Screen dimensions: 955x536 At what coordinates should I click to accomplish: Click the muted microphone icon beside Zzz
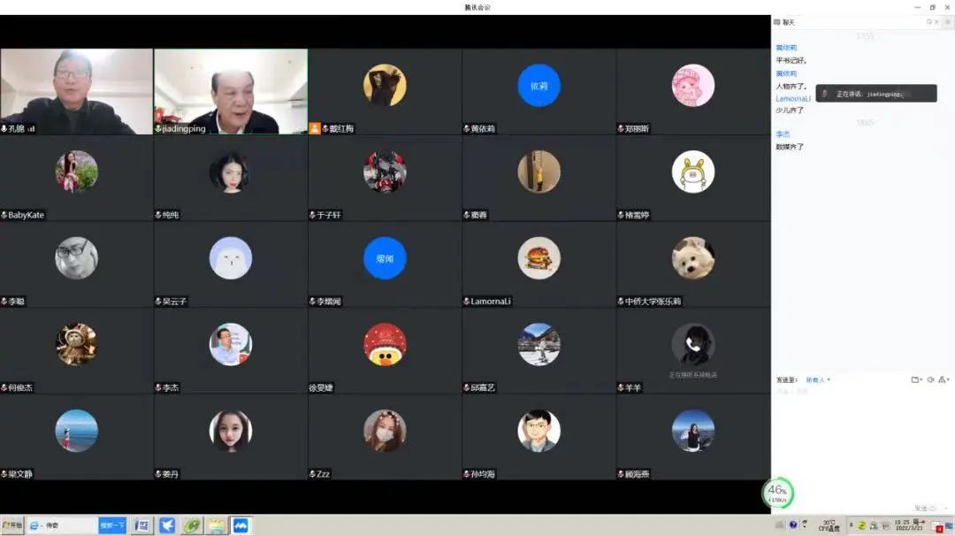pos(312,474)
